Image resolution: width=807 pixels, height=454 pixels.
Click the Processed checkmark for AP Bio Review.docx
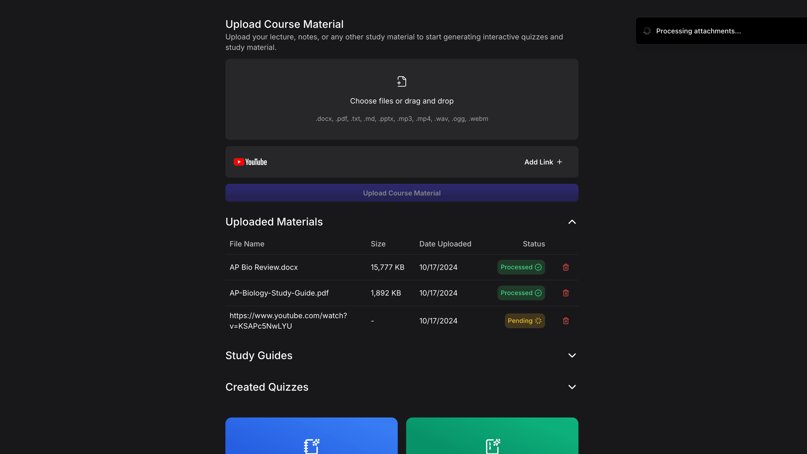[538, 267]
